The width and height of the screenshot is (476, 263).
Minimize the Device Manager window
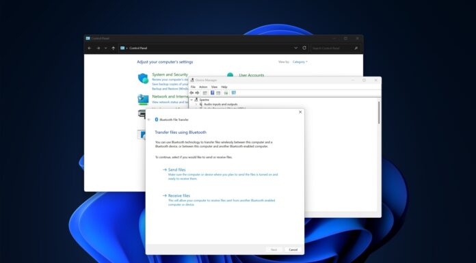coord(353,80)
